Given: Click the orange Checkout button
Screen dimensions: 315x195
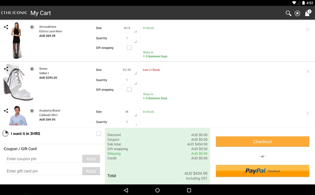Looking at the screenshot, I should (x=262, y=141).
